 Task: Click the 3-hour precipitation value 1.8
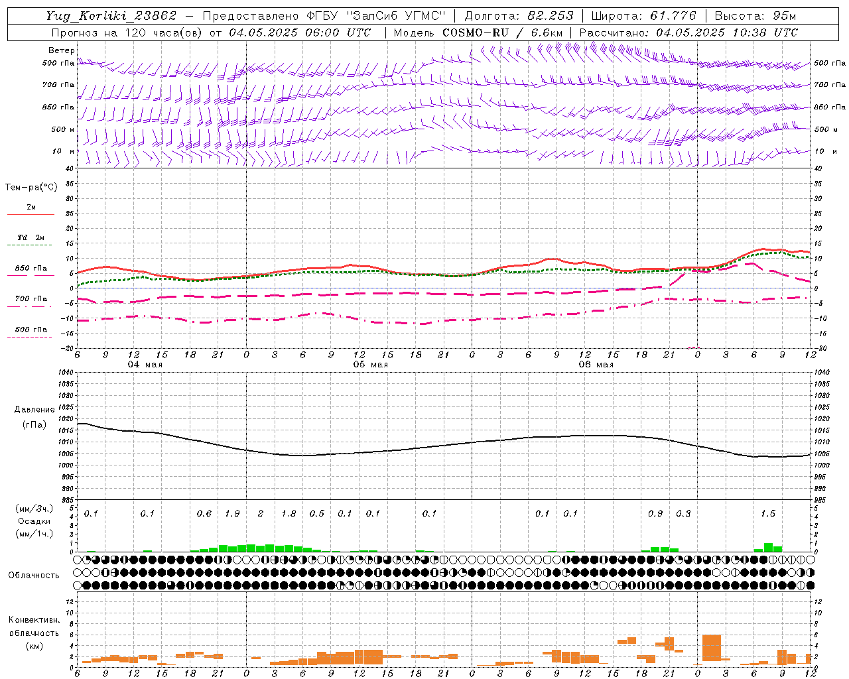click(289, 514)
